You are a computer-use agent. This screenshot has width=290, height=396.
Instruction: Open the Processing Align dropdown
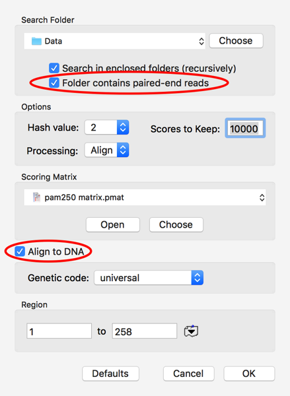click(107, 150)
